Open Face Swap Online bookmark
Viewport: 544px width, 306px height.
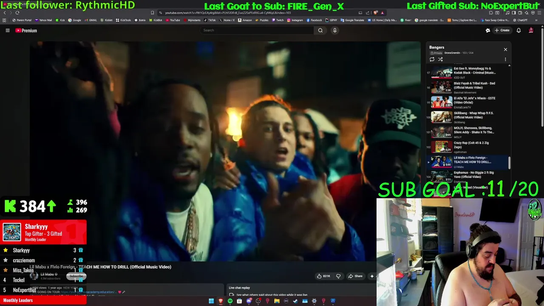[x=495, y=20]
